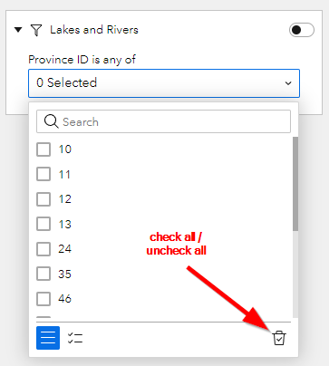Click the list's vertical scrollbar thumb
This screenshot has height=366, width=329.
[x=295, y=184]
